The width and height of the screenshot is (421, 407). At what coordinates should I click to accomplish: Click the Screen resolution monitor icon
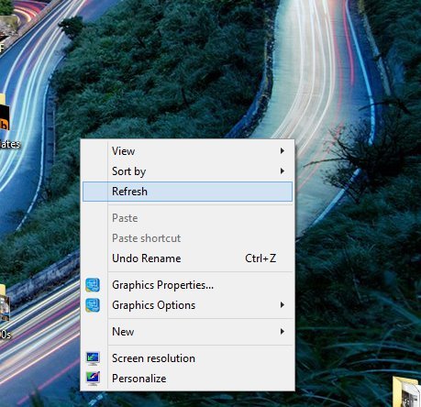(x=93, y=358)
